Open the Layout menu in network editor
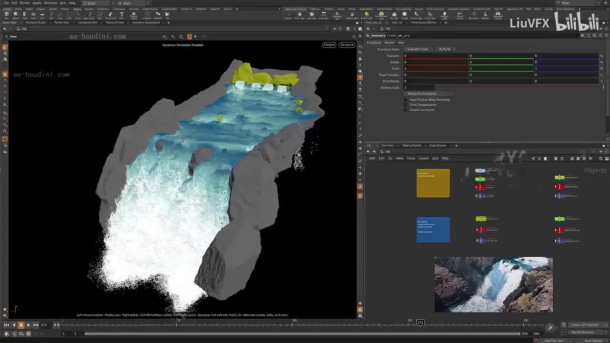This screenshot has width=610, height=343. (424, 158)
